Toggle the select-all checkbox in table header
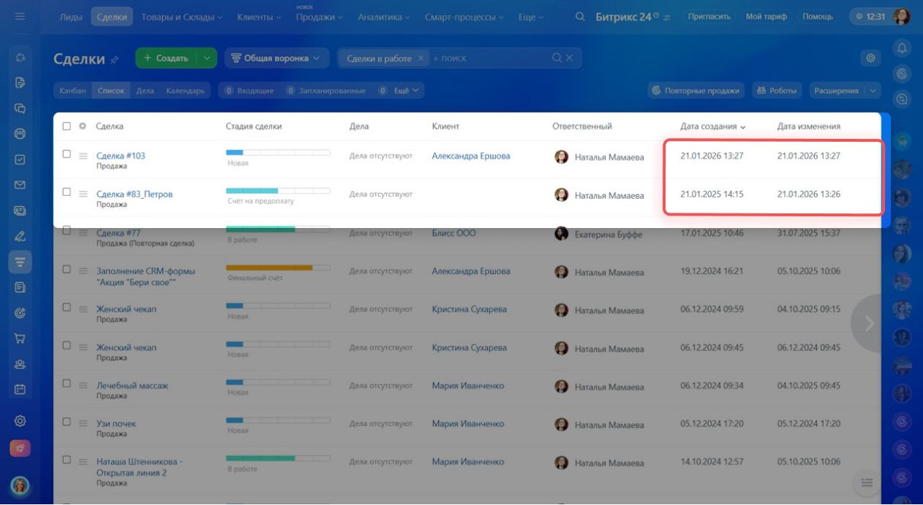The height and width of the screenshot is (505, 923). (x=67, y=126)
